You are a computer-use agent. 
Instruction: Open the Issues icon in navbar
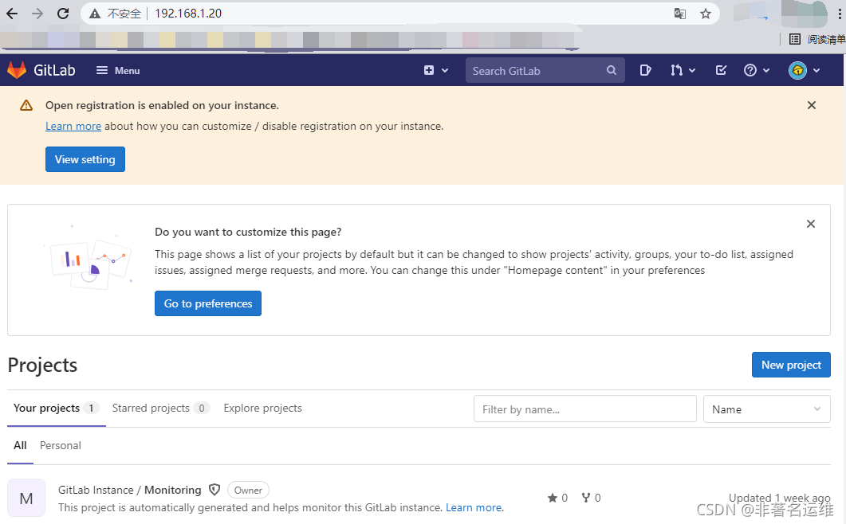645,70
